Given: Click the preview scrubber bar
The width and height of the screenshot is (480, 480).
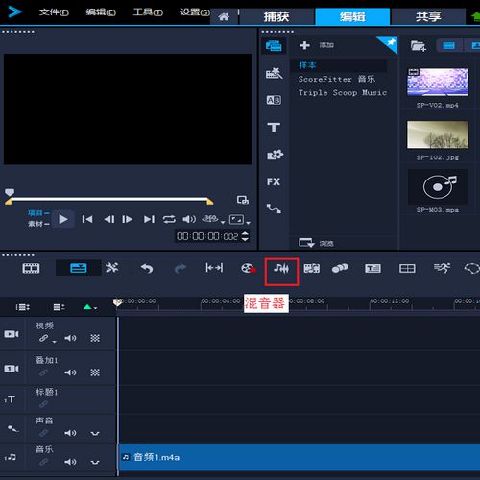Looking at the screenshot, I should (x=108, y=199).
